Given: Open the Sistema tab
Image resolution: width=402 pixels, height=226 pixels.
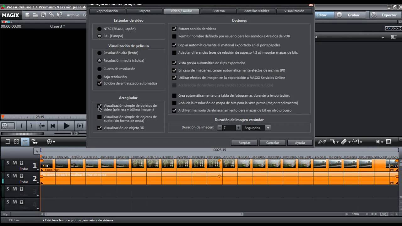Looking at the screenshot, I should click(x=218, y=11).
